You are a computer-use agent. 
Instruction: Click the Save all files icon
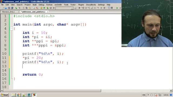point(12,8)
